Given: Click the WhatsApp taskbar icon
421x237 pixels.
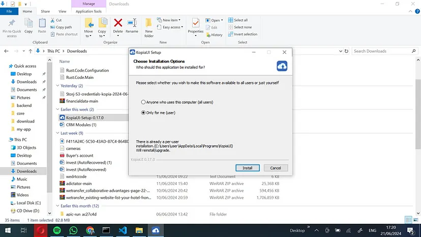Looking at the screenshot, I should [73, 230].
